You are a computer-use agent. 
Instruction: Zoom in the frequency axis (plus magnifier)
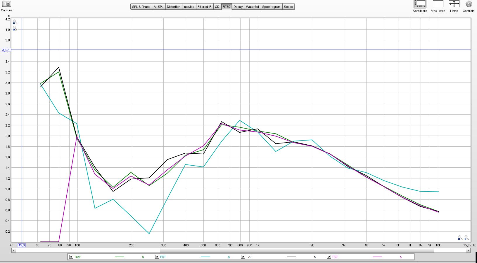pos(466,238)
